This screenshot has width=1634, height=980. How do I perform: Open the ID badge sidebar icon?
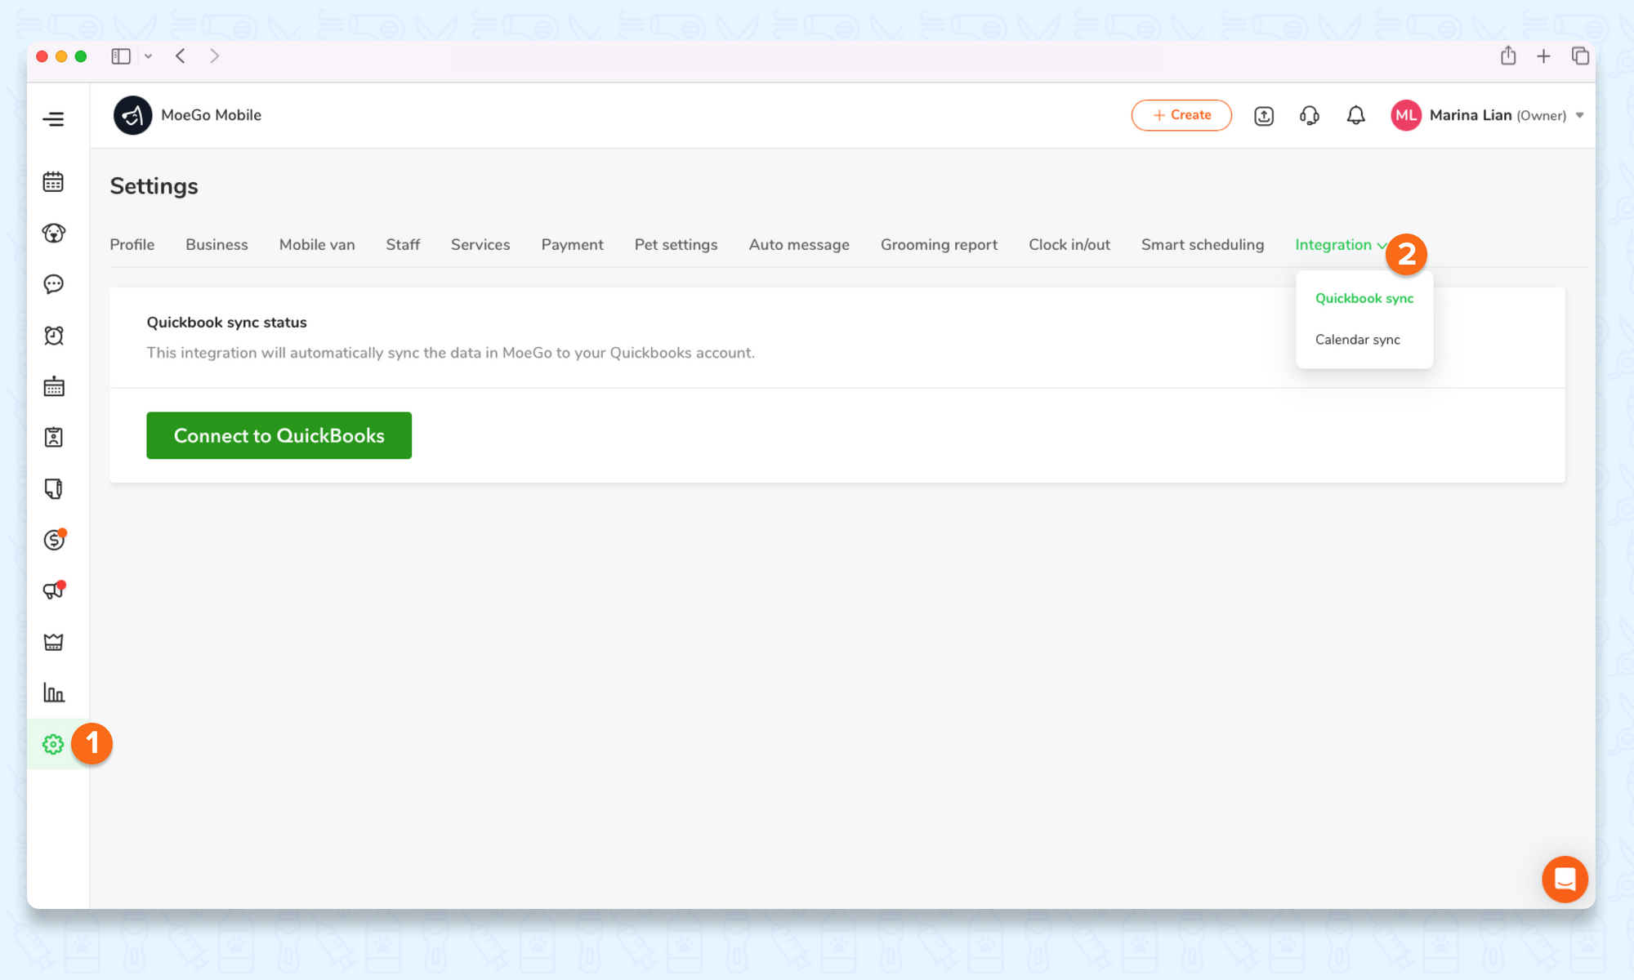pos(53,438)
